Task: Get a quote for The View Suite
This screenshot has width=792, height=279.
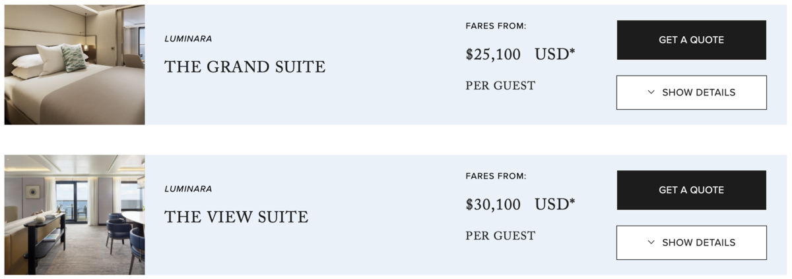Action: [x=692, y=190]
